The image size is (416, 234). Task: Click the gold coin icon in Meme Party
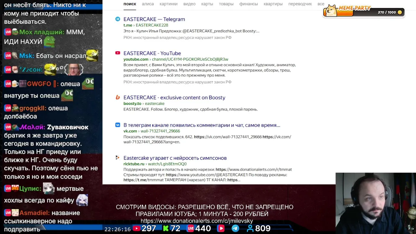[400, 12]
